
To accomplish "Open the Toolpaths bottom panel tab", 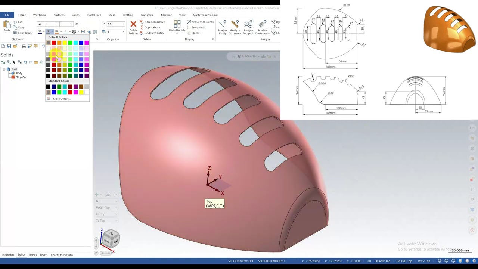I will (7, 255).
